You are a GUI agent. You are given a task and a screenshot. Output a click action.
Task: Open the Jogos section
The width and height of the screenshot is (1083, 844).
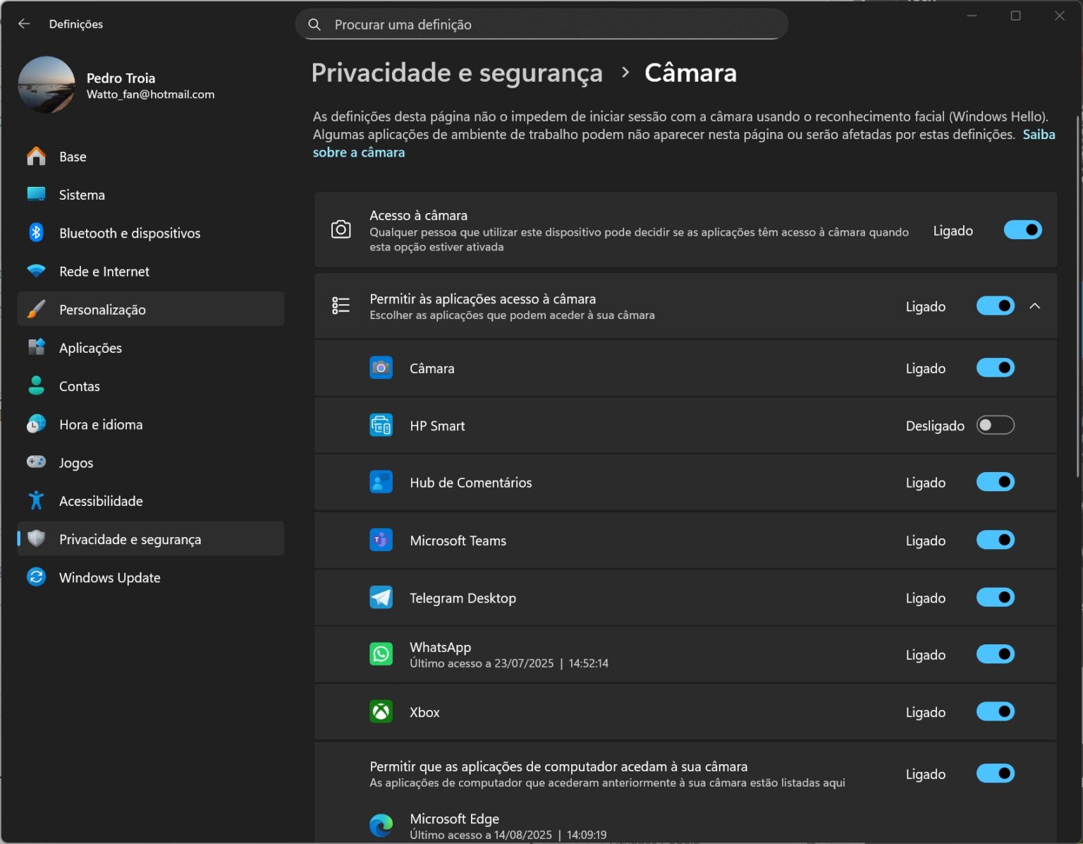coord(151,463)
